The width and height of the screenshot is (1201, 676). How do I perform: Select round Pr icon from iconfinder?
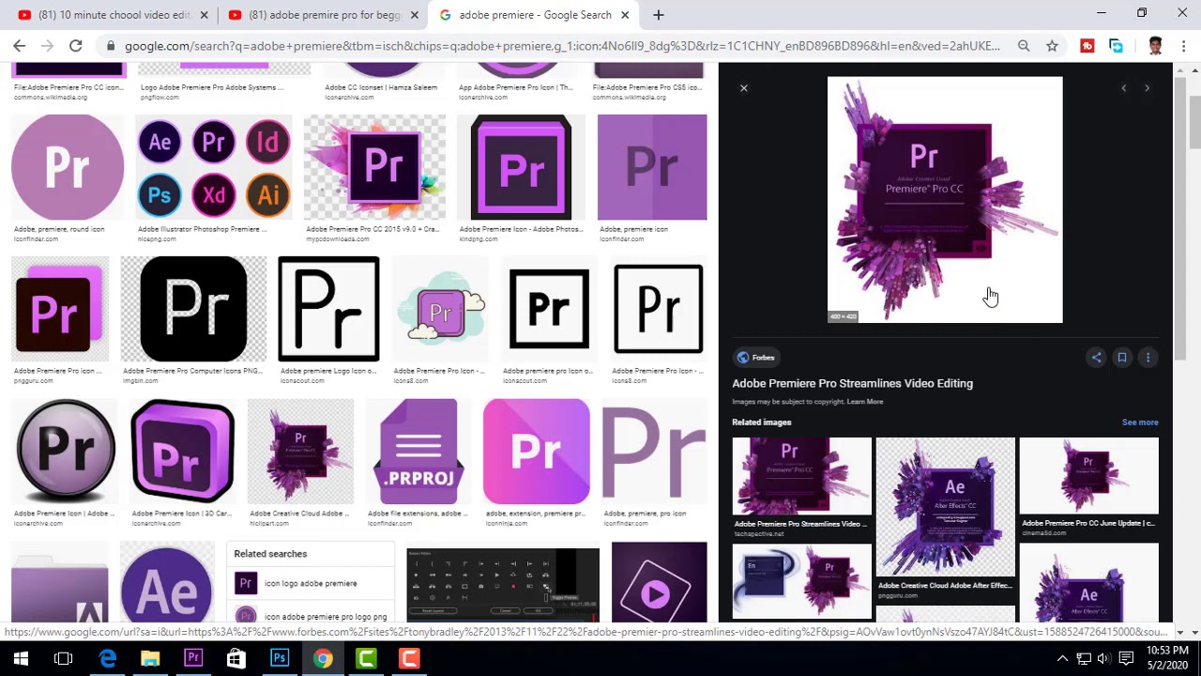[68, 167]
